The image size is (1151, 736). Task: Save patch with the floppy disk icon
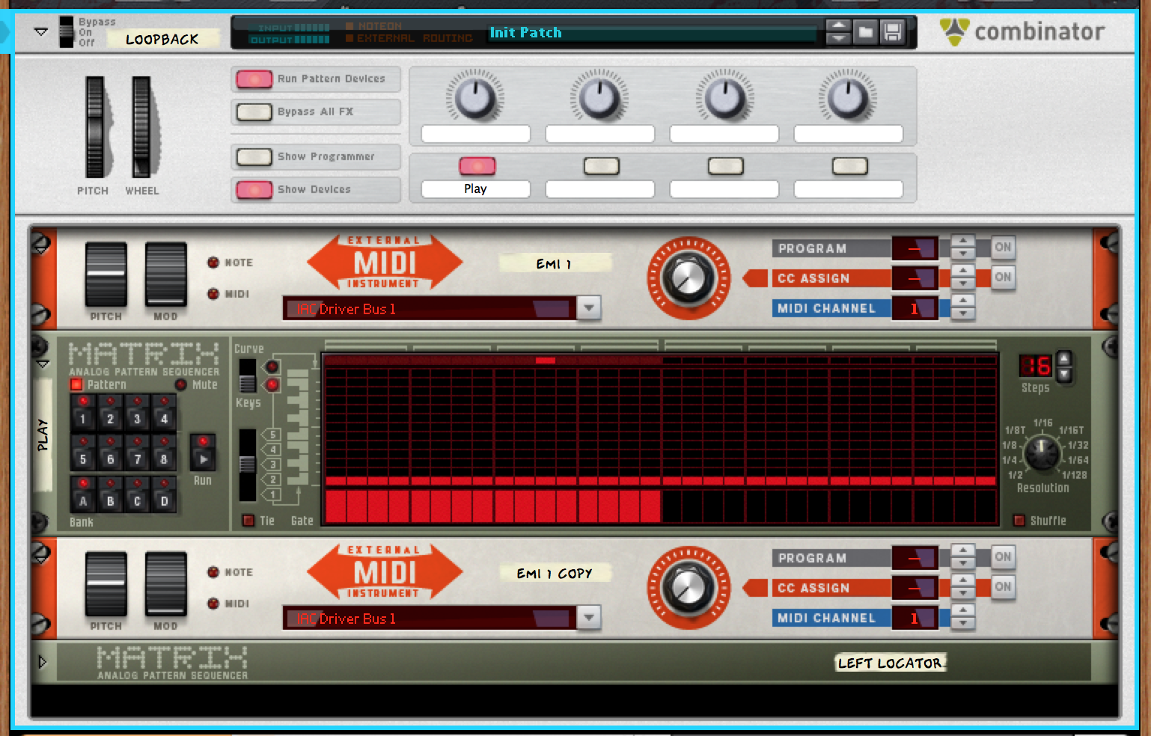click(x=892, y=32)
